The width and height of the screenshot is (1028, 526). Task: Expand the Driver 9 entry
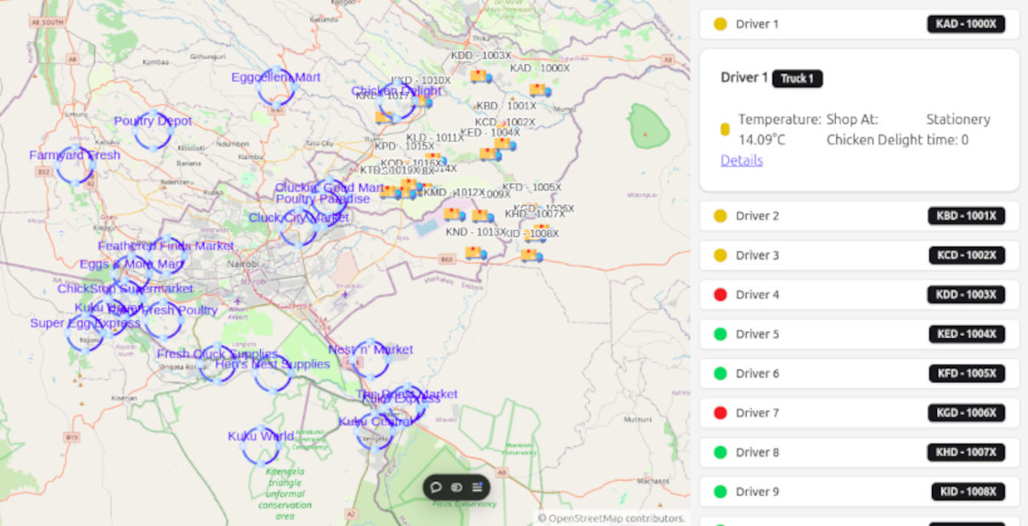pyautogui.click(x=858, y=491)
